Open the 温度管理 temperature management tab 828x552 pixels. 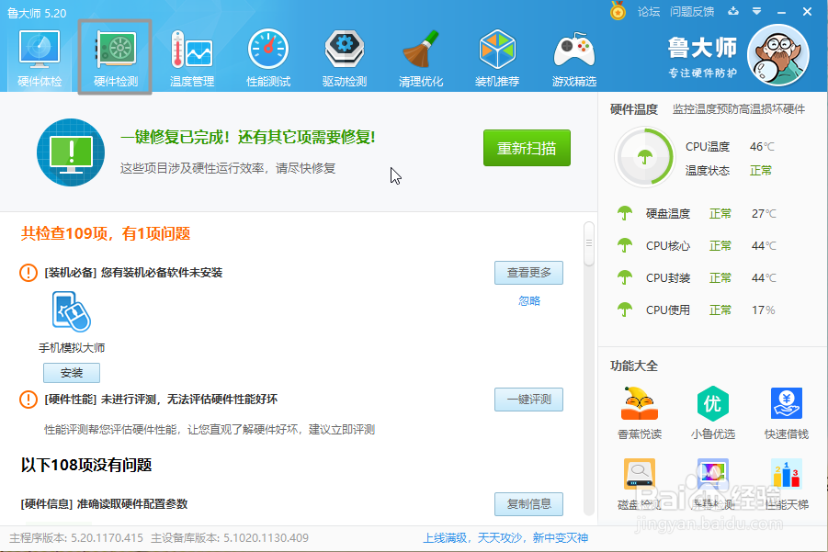(192, 58)
